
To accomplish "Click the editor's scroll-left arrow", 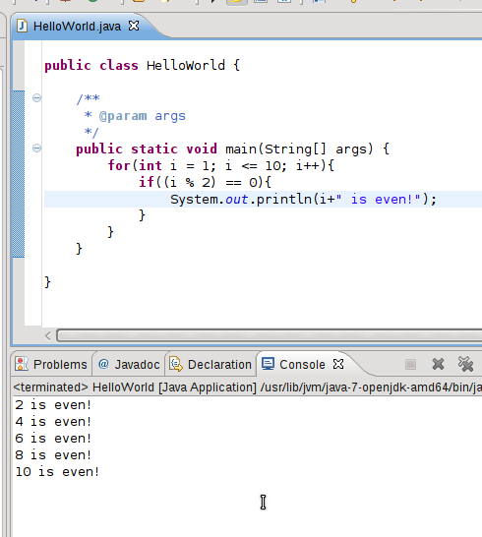I will pos(48,336).
